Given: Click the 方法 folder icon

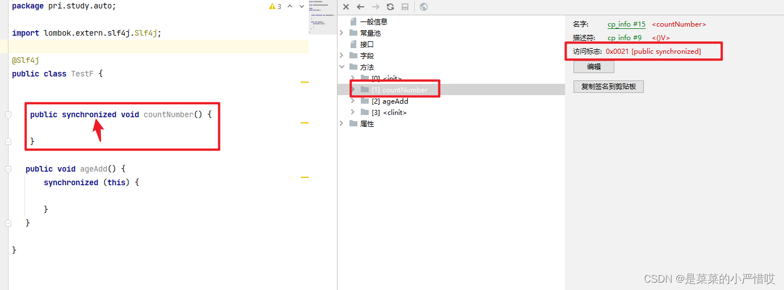Looking at the screenshot, I should (x=354, y=67).
